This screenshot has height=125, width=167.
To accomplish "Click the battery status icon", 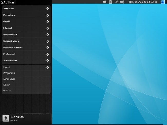I will [x=110, y=2].
